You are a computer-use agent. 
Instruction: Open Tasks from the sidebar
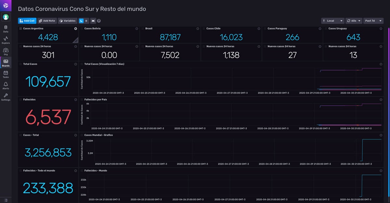pos(6,74)
